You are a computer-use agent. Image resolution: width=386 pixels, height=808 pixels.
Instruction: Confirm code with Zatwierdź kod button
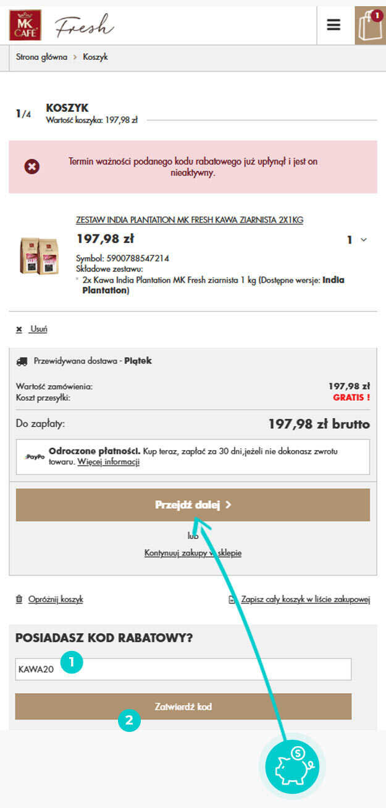pos(183,707)
